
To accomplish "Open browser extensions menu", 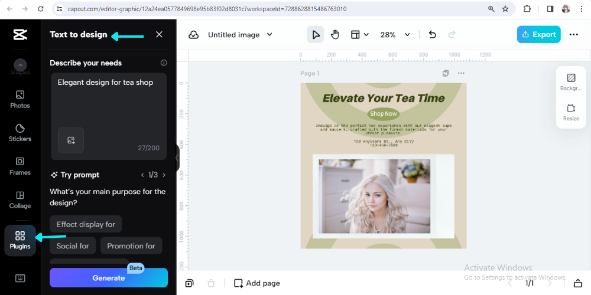I will [x=527, y=9].
